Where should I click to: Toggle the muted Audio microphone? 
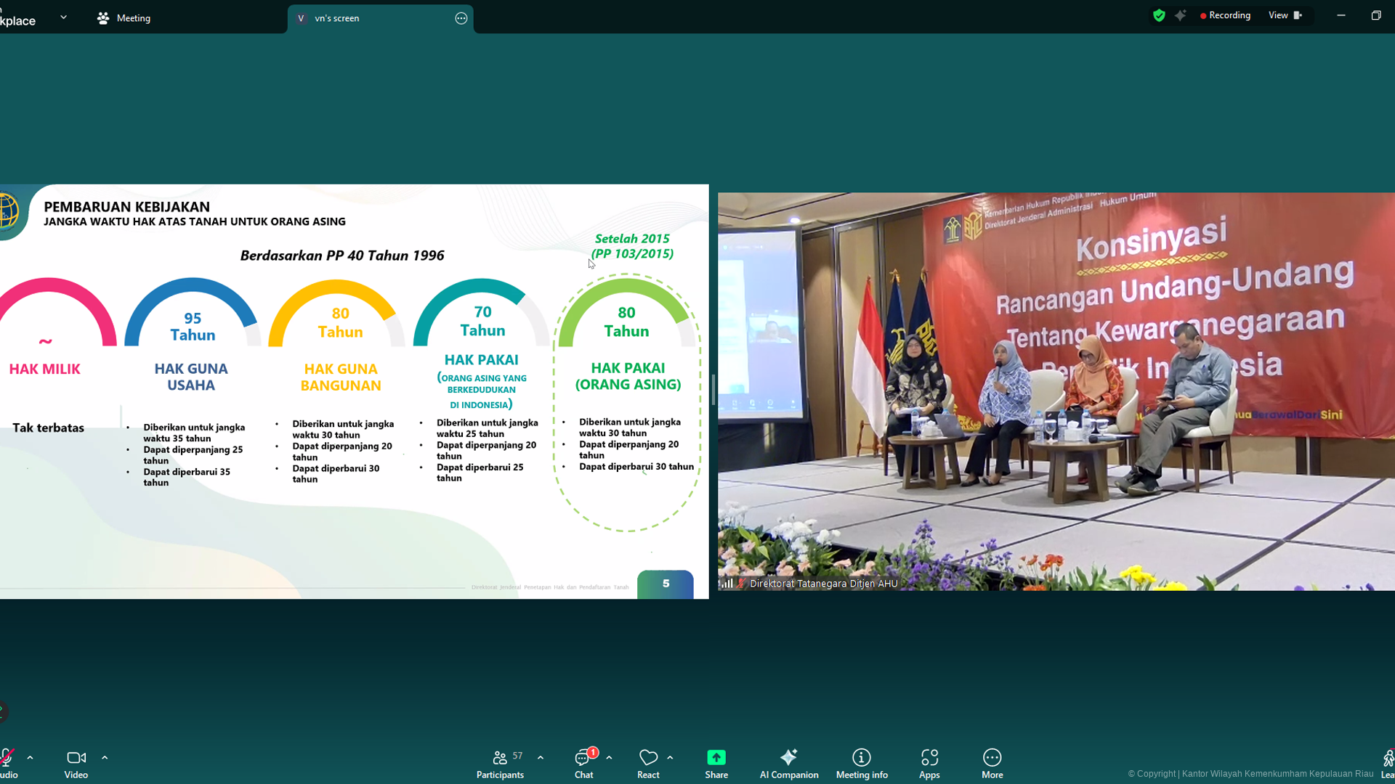click(x=7, y=759)
